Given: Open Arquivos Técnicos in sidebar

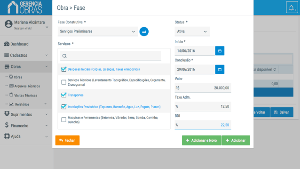Looking at the screenshot, I should [x=27, y=86].
